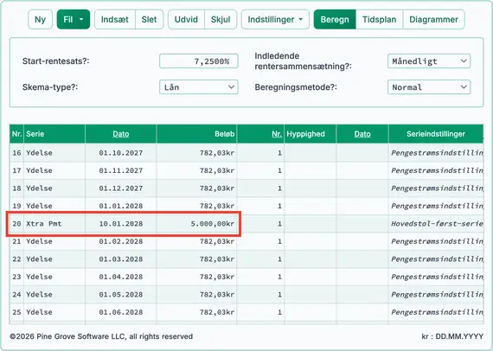This screenshot has height=351, width=493.
Task: Click the Indsæt button
Action: point(115,20)
